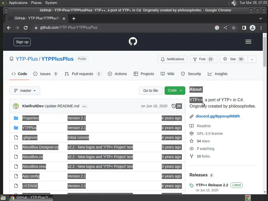Screen dimensions: 268x201
Task: Open the Applications menu
Action: click(x=18, y=3)
